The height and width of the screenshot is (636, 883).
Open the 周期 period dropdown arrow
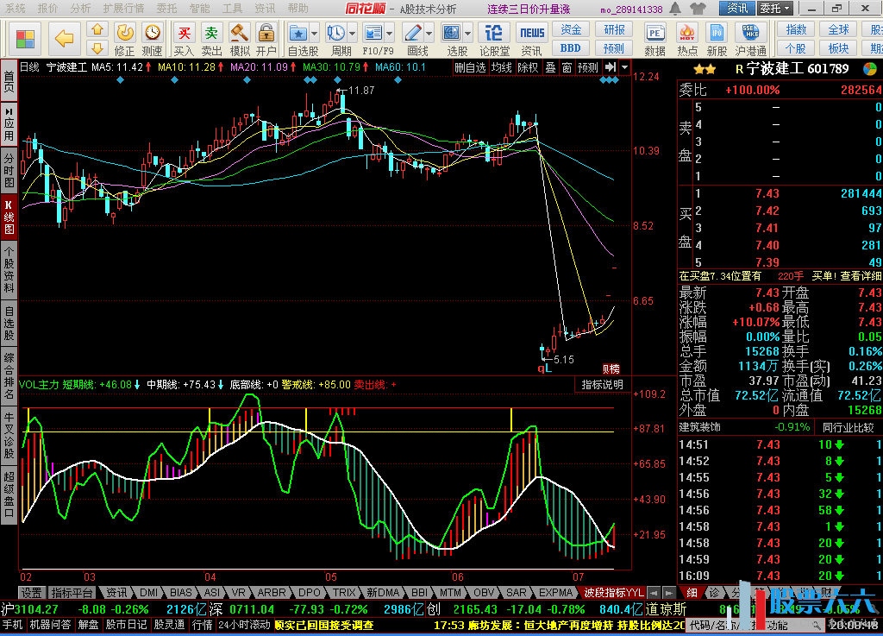click(x=353, y=34)
